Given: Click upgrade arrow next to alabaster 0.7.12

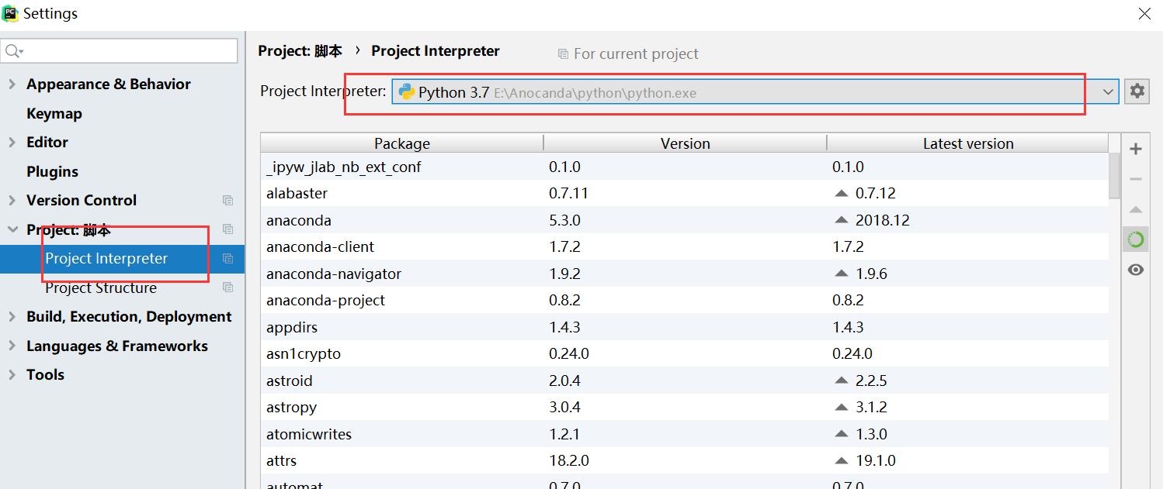Looking at the screenshot, I should click(x=841, y=193).
